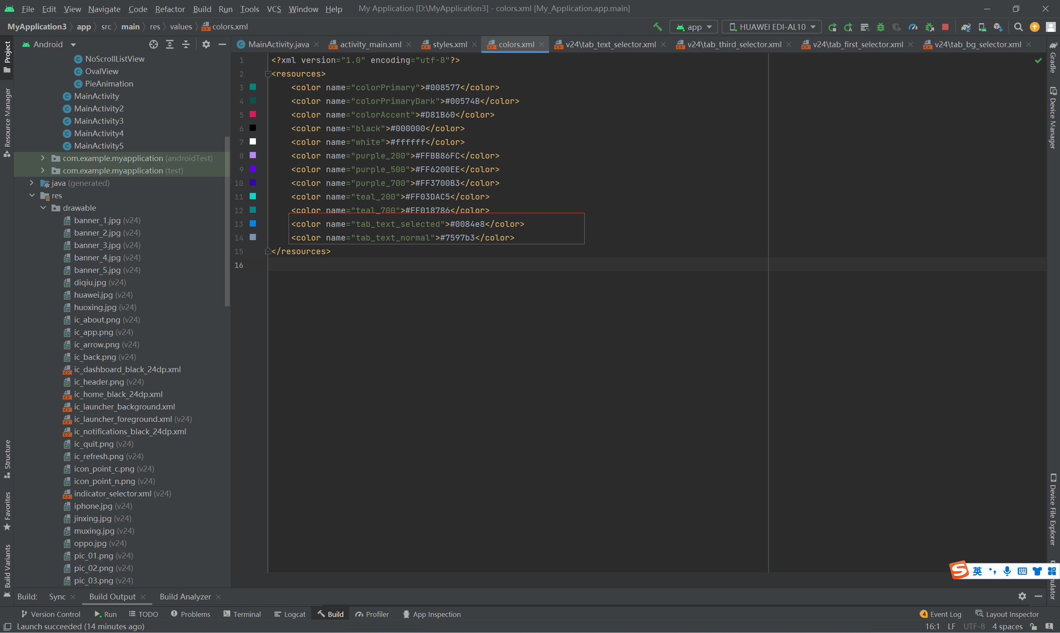Open the Logcat tool window button
The width and height of the screenshot is (1060, 633).
pyautogui.click(x=290, y=614)
